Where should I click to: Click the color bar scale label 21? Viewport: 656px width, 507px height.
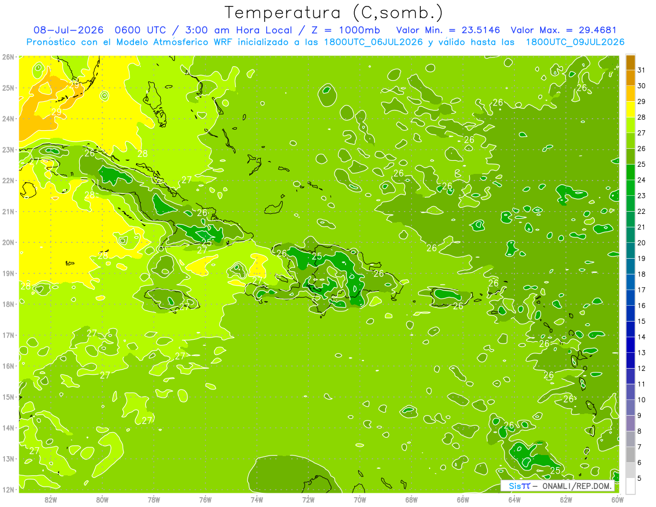pos(642,227)
